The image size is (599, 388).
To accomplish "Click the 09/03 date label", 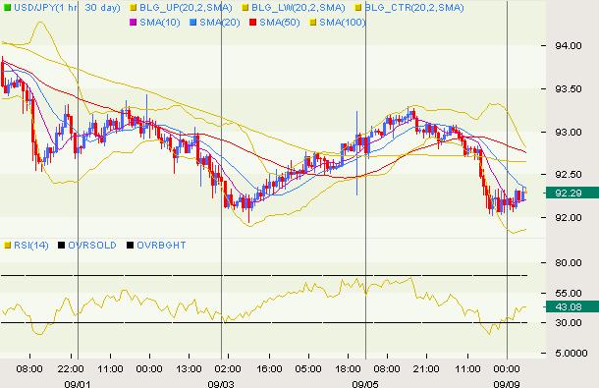I will (221, 384).
